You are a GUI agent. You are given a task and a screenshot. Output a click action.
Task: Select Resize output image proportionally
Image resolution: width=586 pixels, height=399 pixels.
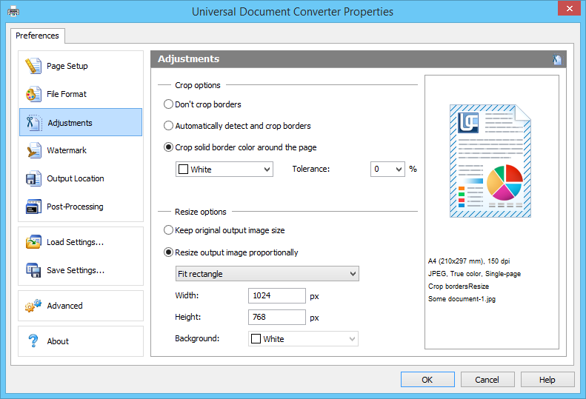[231, 252]
